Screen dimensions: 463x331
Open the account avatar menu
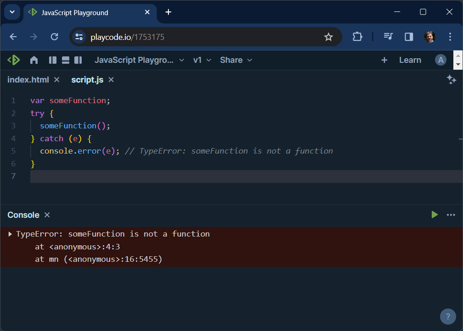pos(441,60)
